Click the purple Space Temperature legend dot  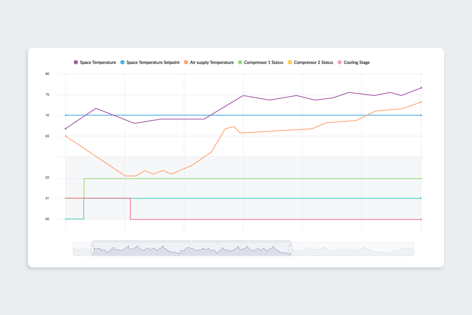76,63
